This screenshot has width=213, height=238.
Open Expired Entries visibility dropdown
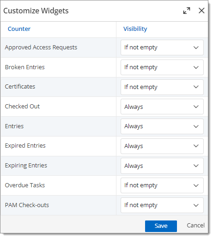[x=162, y=146]
